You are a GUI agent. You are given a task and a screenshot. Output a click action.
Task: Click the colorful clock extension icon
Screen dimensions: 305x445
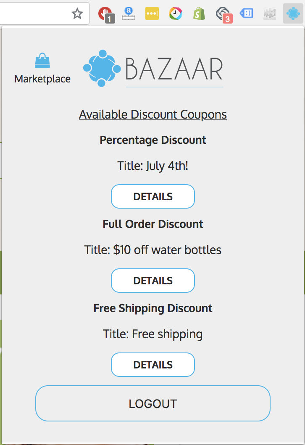coord(176,13)
